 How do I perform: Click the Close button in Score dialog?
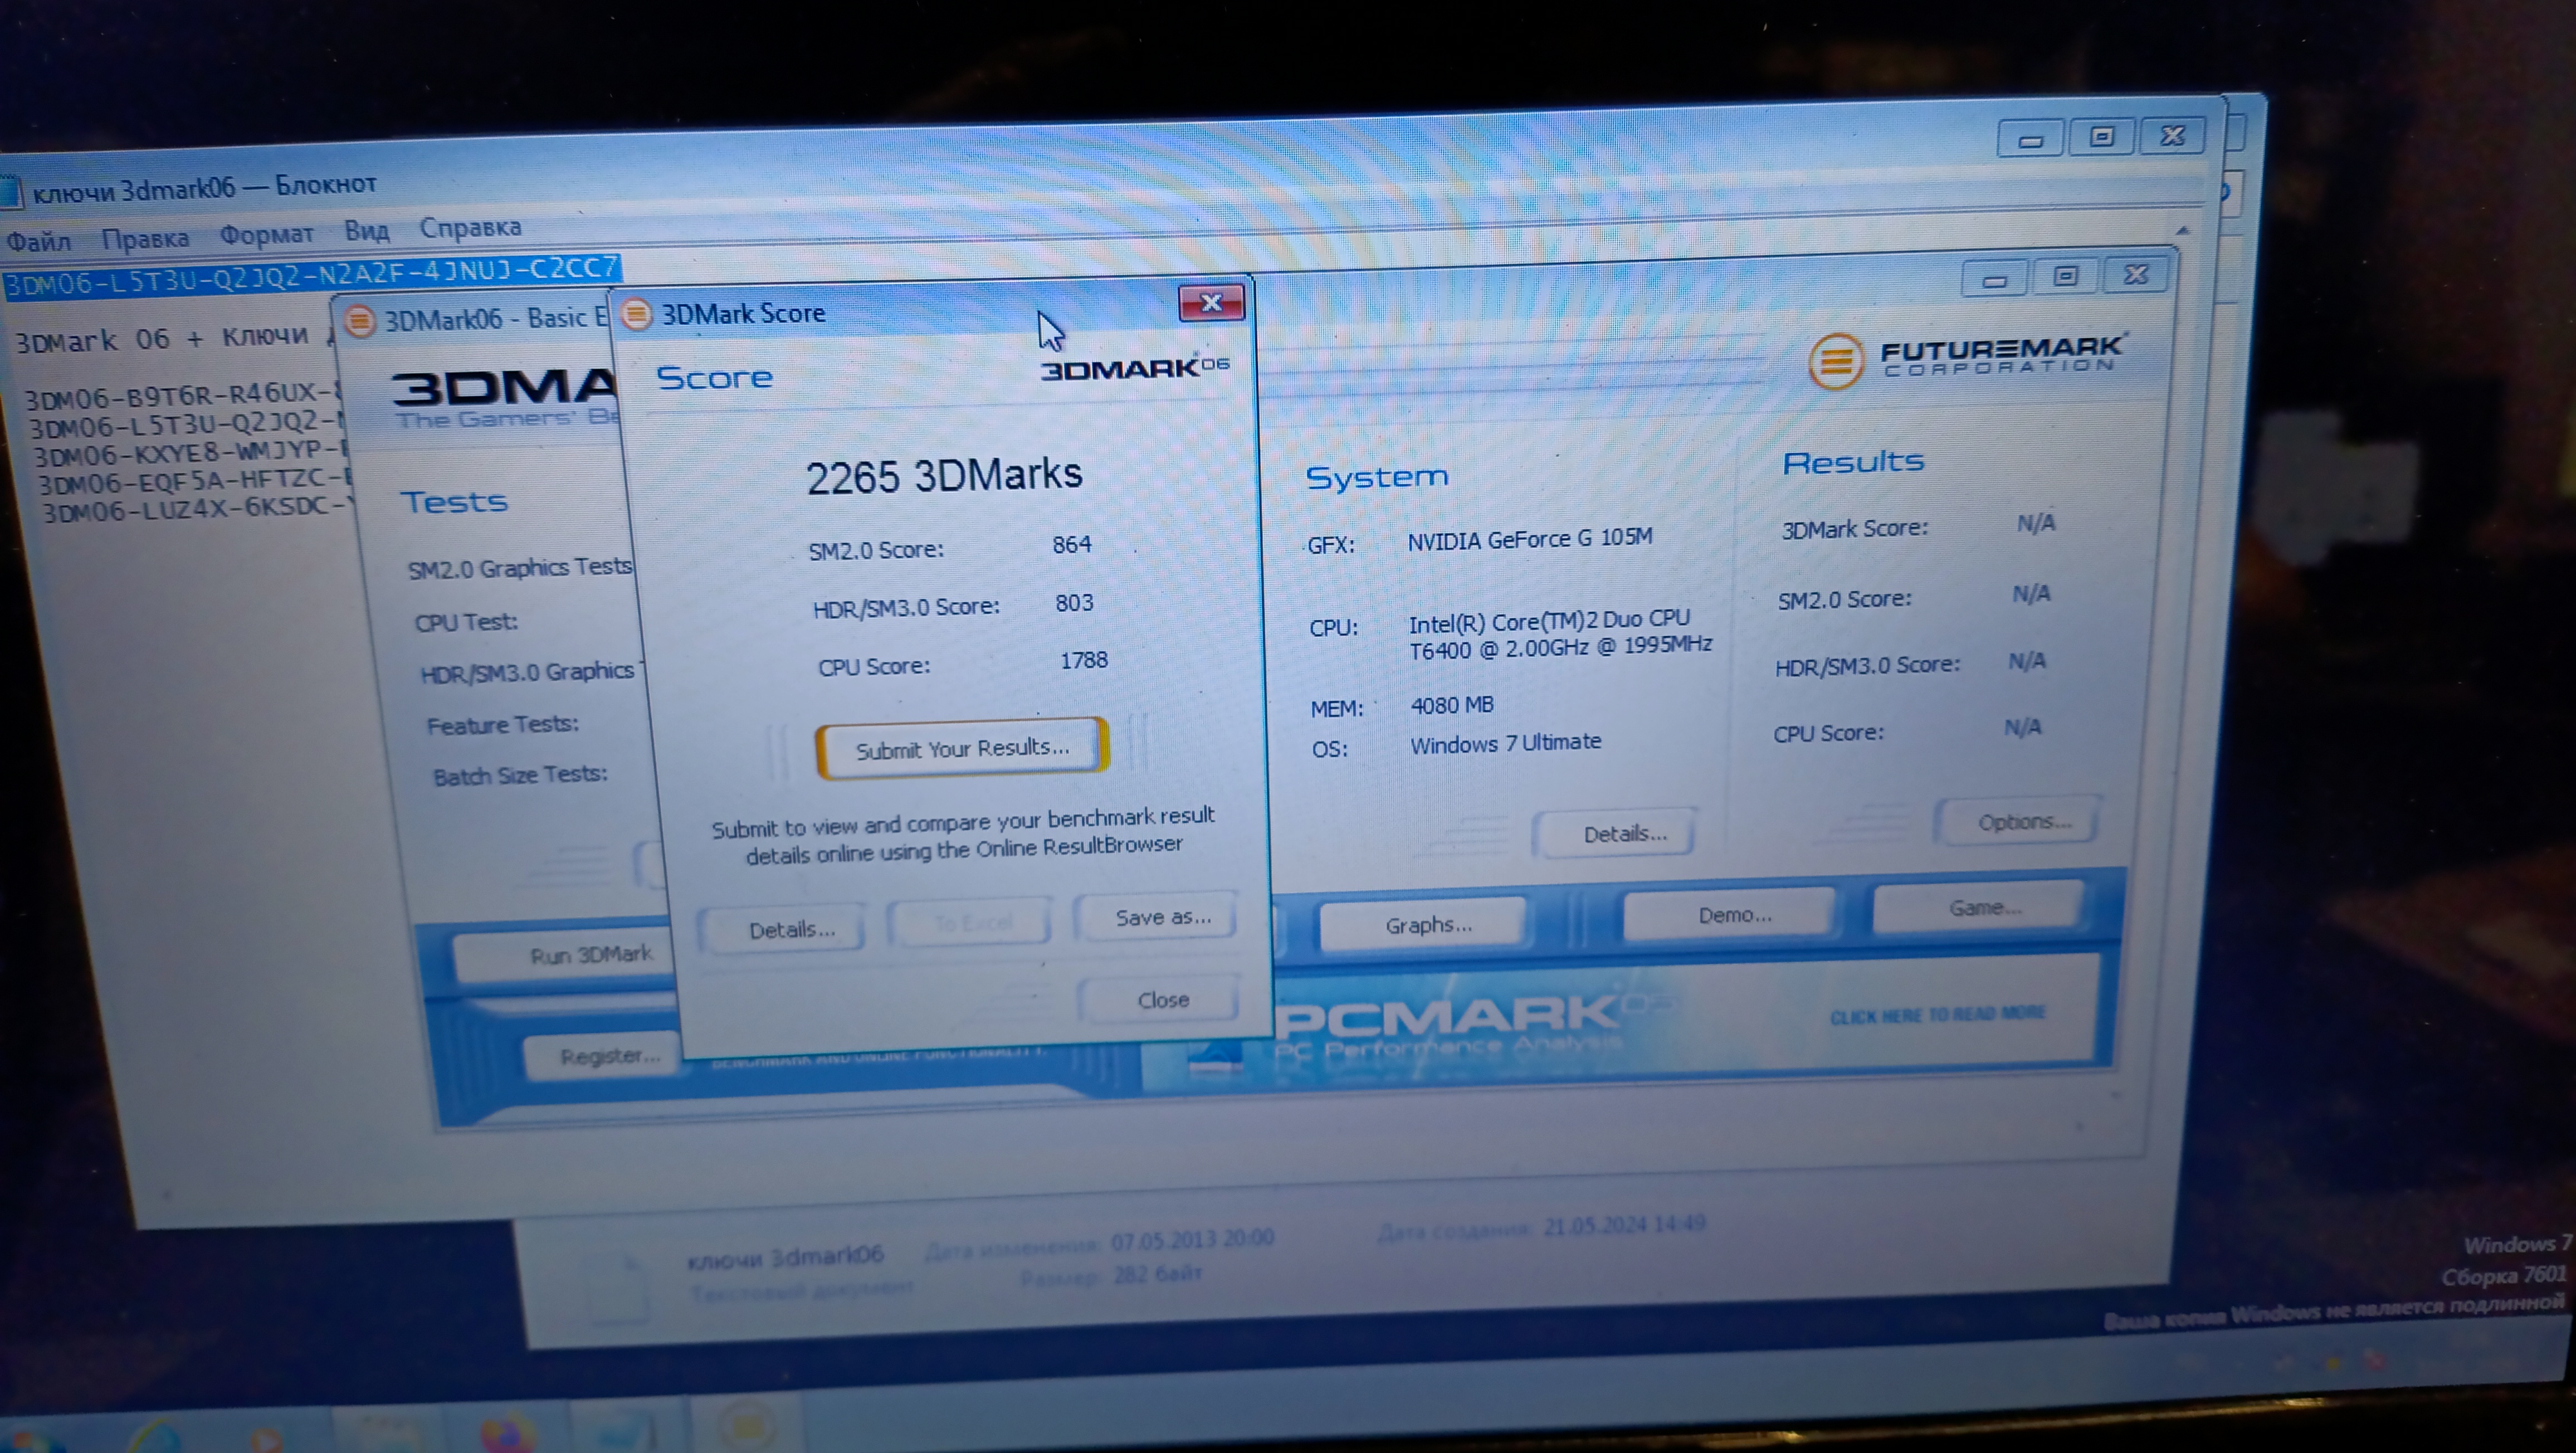pos(1162,999)
